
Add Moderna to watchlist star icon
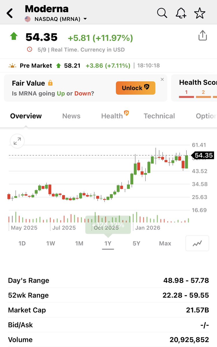200,13
